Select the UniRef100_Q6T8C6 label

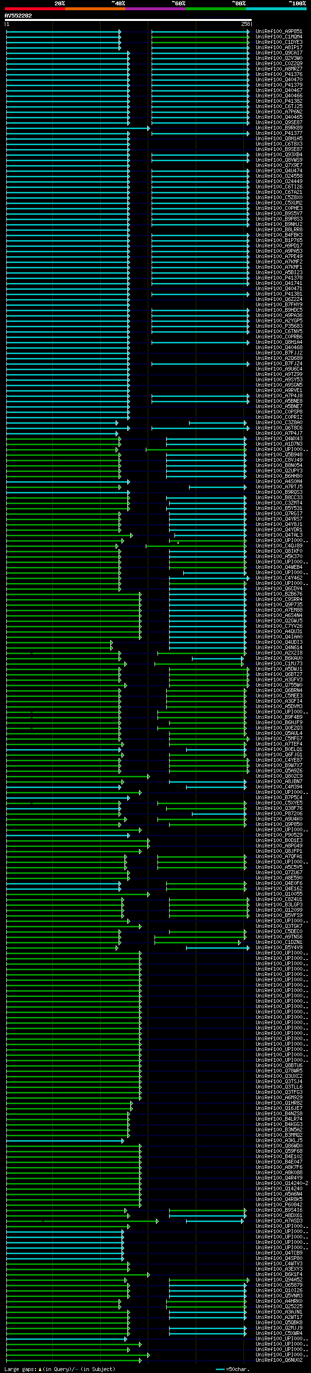tap(278, 428)
